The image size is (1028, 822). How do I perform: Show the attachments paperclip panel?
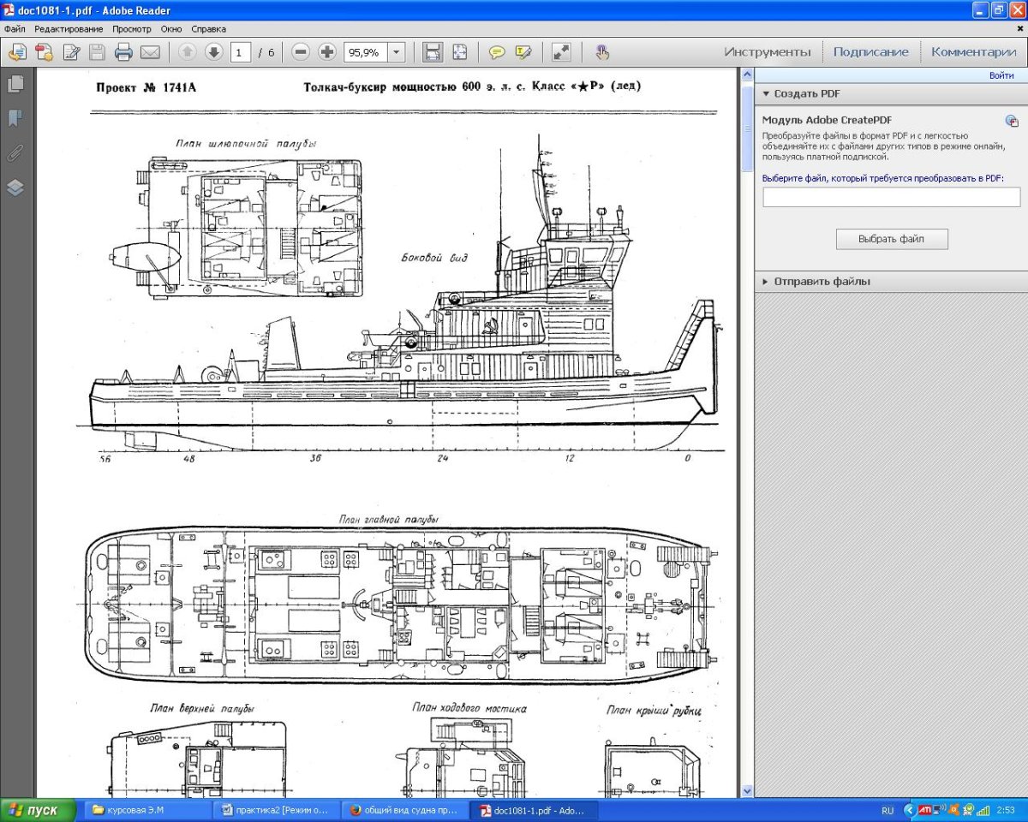(x=15, y=153)
